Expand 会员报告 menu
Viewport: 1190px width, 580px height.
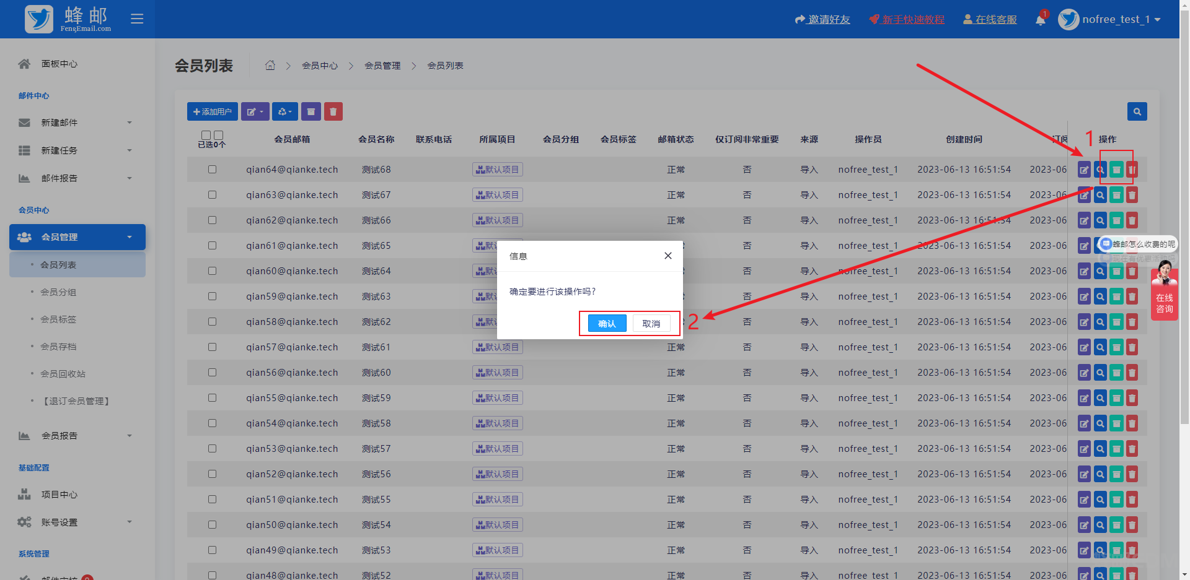(77, 436)
